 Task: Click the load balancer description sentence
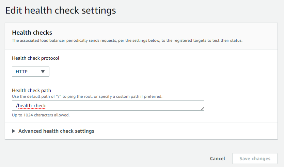[x=127, y=40]
